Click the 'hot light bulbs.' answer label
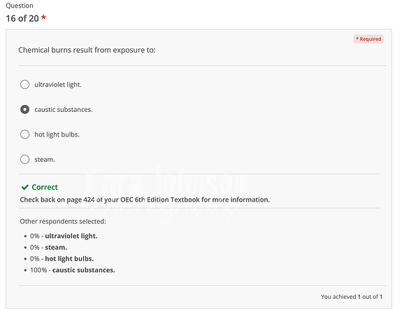This screenshot has width=404, height=315. (57, 134)
